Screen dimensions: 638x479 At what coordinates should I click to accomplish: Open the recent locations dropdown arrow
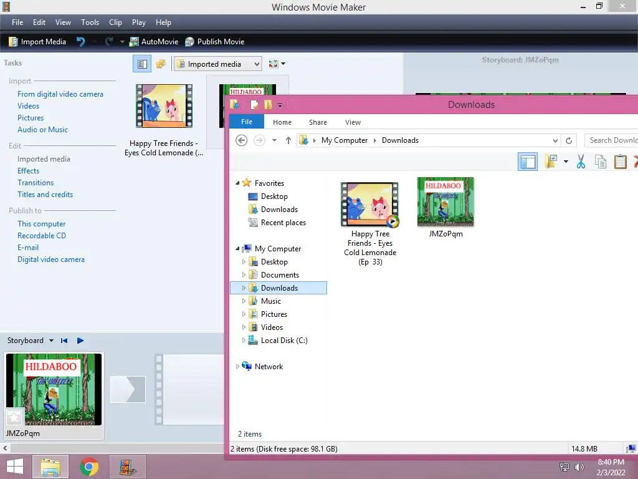pyautogui.click(x=274, y=140)
